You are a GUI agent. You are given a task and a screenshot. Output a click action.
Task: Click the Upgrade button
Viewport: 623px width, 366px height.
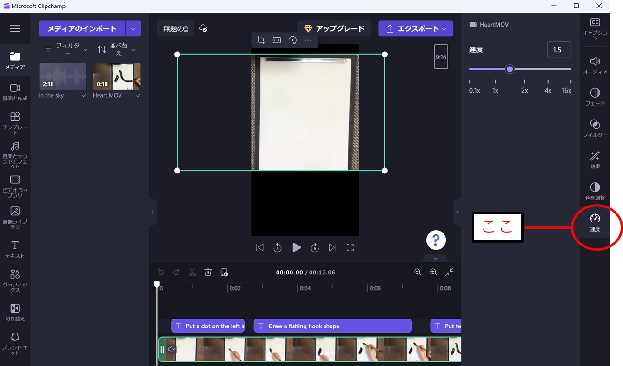click(334, 29)
